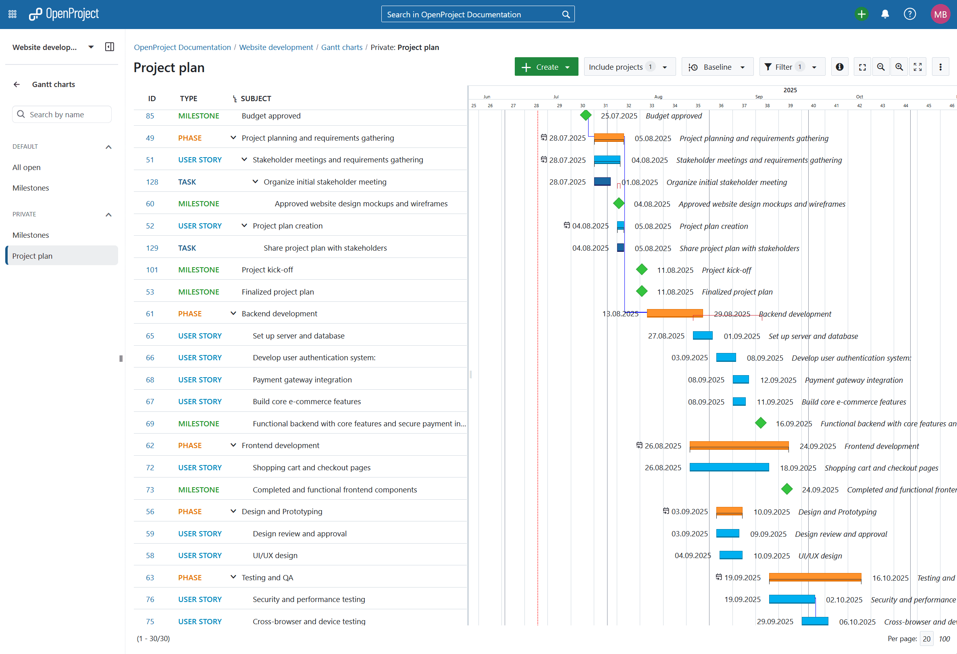Collapse the Backend development phase row
The height and width of the screenshot is (654, 957).
[x=233, y=314]
